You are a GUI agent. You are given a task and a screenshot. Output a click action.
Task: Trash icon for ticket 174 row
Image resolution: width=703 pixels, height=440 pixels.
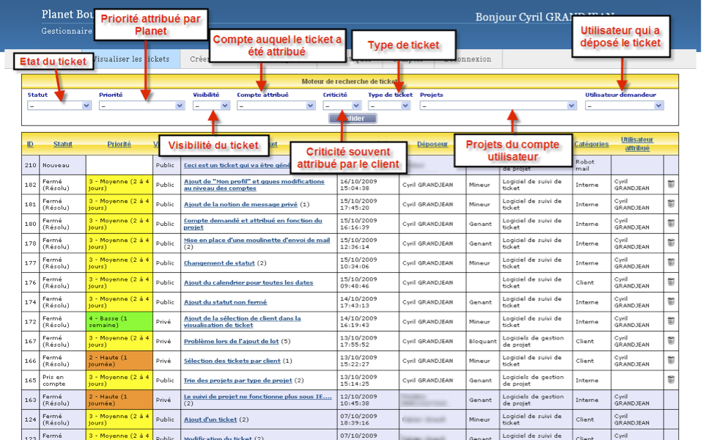click(671, 301)
